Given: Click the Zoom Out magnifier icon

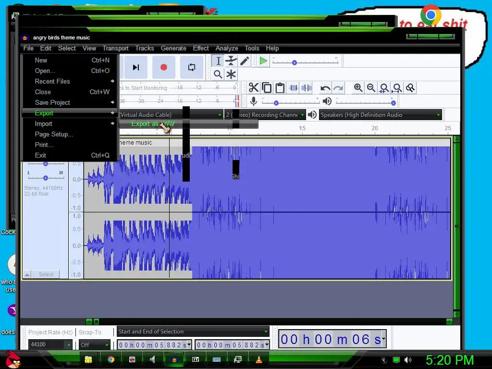Looking at the screenshot, I should click(x=371, y=88).
